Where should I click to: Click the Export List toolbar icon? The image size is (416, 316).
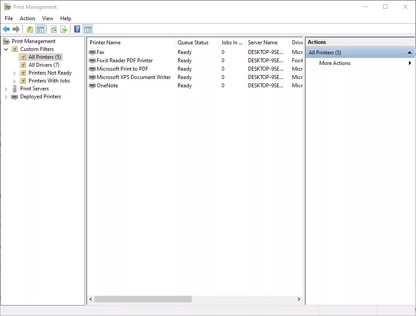tap(64, 29)
